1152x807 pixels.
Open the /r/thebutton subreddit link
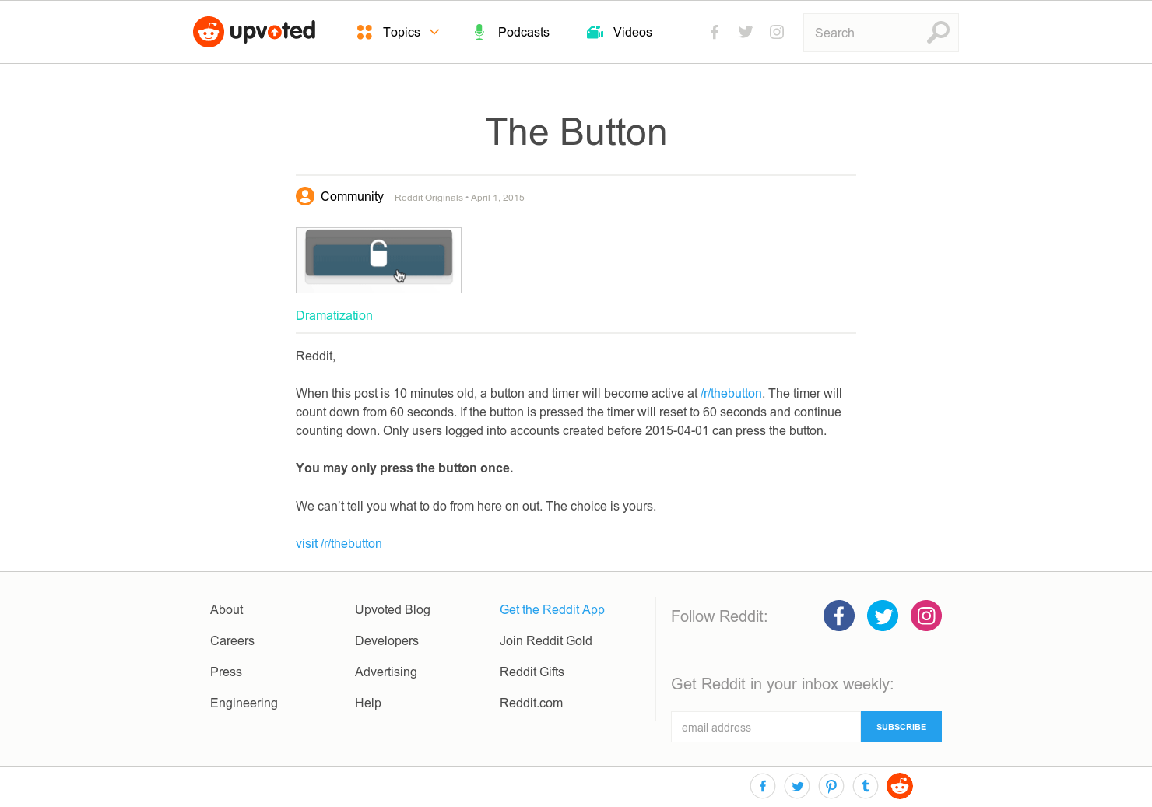click(x=730, y=393)
